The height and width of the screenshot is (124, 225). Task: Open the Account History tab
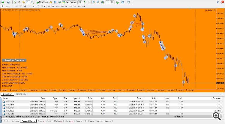tap(28, 121)
